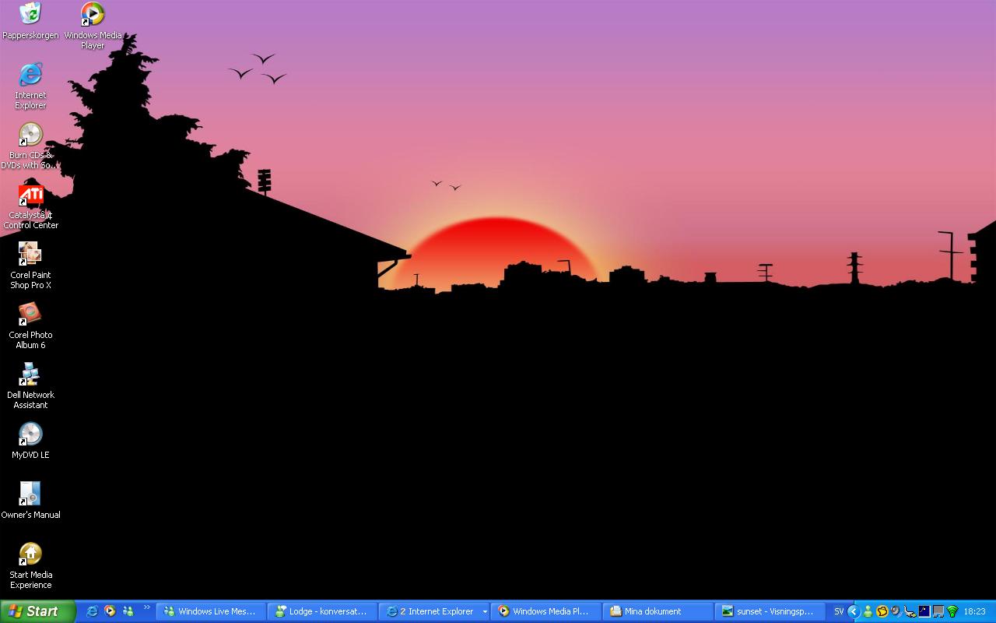Open the Papperskorgen recycle bin icon
This screenshot has height=623, width=996.
(30, 14)
